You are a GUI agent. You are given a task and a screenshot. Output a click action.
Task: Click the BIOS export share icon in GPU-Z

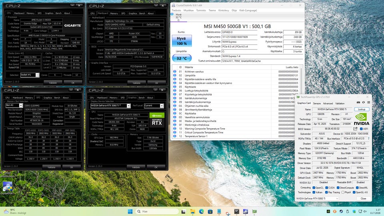click(355, 129)
